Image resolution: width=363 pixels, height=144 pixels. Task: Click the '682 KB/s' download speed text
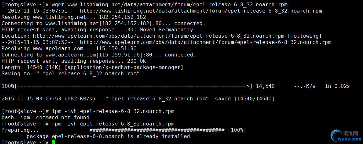(x=80, y=99)
